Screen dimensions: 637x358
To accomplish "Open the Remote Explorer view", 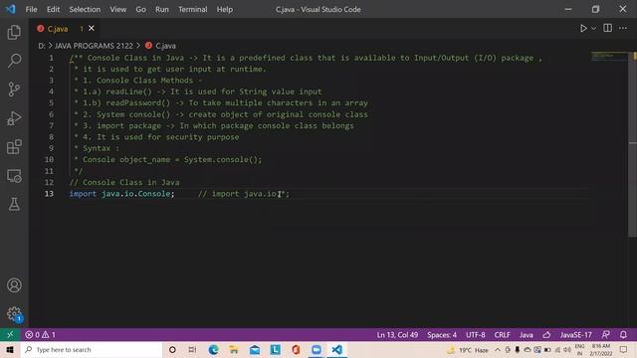I will [x=14, y=176].
